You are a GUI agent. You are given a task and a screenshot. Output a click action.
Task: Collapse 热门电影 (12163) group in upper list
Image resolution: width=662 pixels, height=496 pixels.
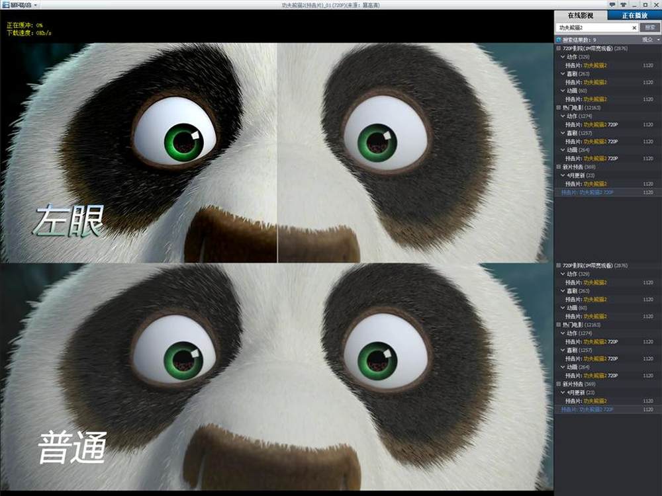tap(559, 108)
